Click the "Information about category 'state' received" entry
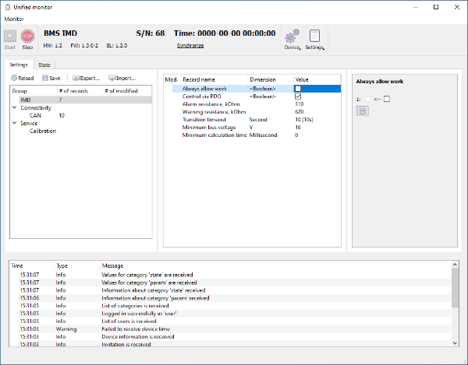468x365 pixels. pos(153,290)
